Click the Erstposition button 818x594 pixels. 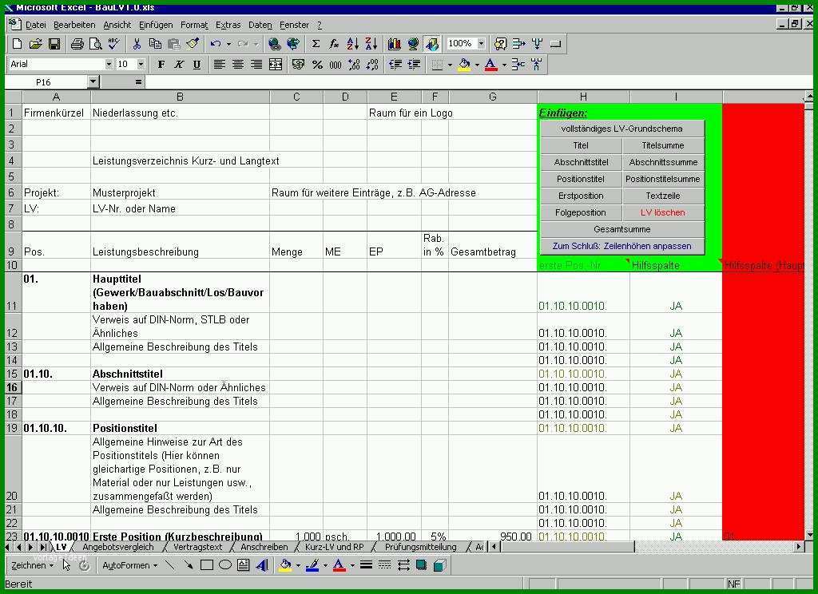click(581, 196)
